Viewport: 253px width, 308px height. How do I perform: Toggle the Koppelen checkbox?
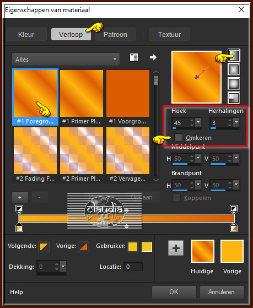click(176, 198)
